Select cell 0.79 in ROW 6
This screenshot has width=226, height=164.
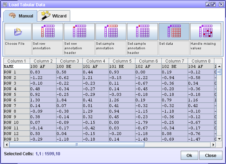coord(175,100)
